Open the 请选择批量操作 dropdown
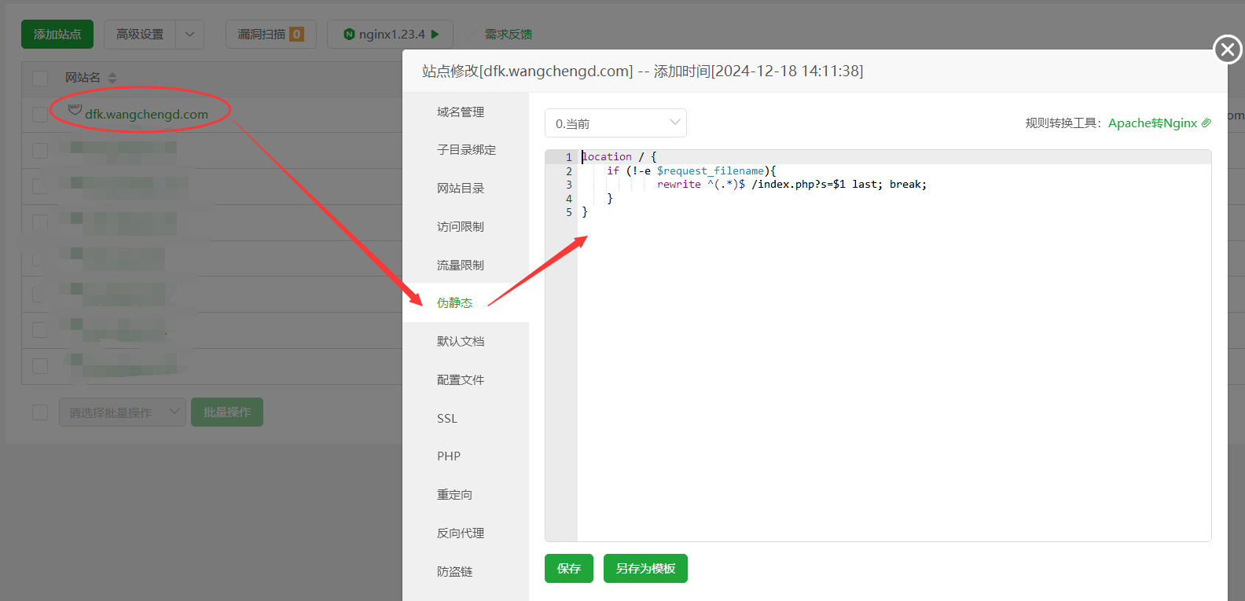The width and height of the screenshot is (1245, 601). pos(123,412)
